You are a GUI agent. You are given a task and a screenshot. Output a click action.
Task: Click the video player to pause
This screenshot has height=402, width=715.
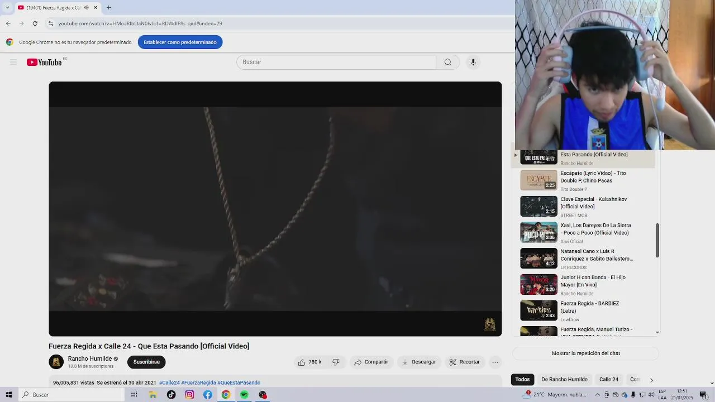(x=275, y=209)
